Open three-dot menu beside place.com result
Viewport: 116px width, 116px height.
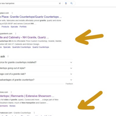tap(12, 13)
